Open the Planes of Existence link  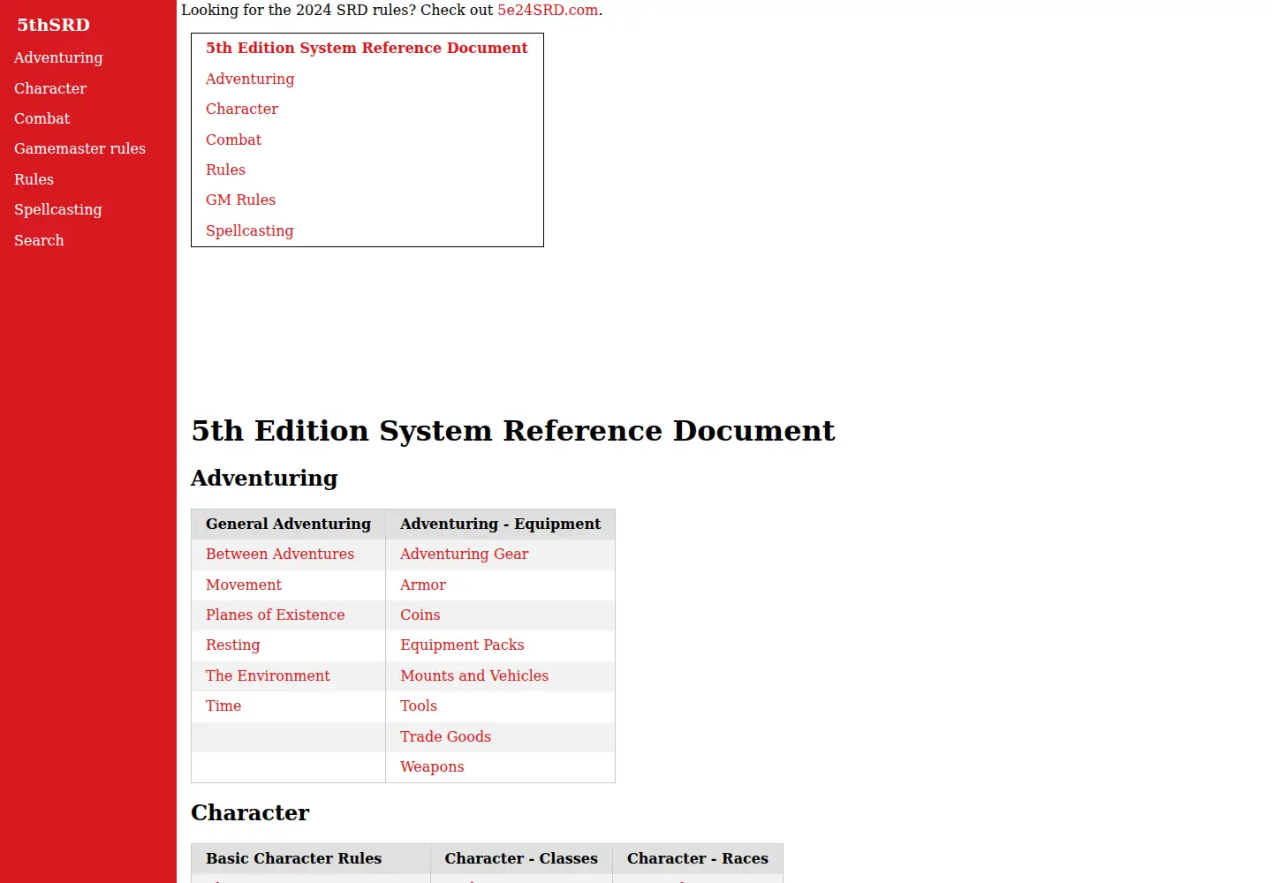coord(275,615)
